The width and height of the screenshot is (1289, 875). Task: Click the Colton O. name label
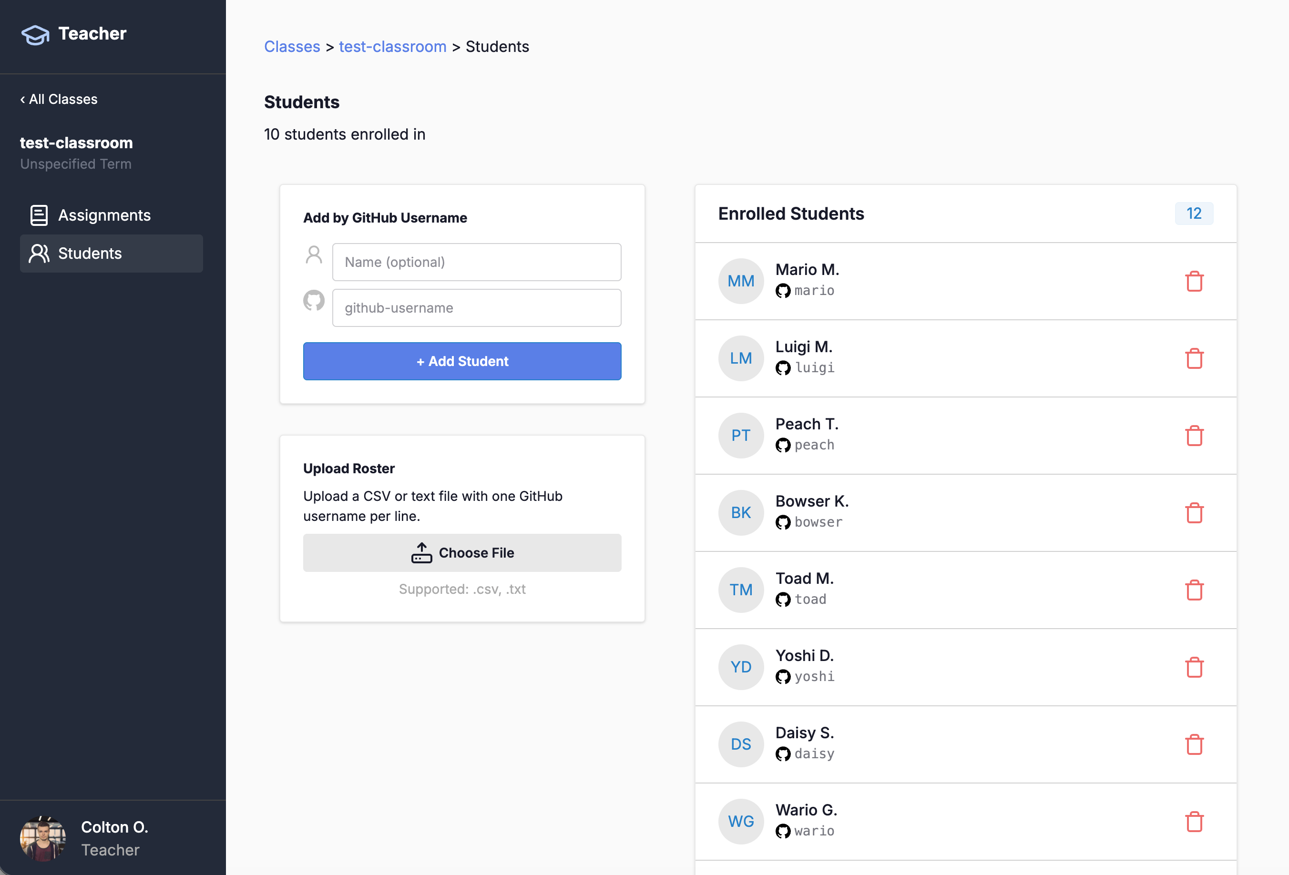click(115, 827)
